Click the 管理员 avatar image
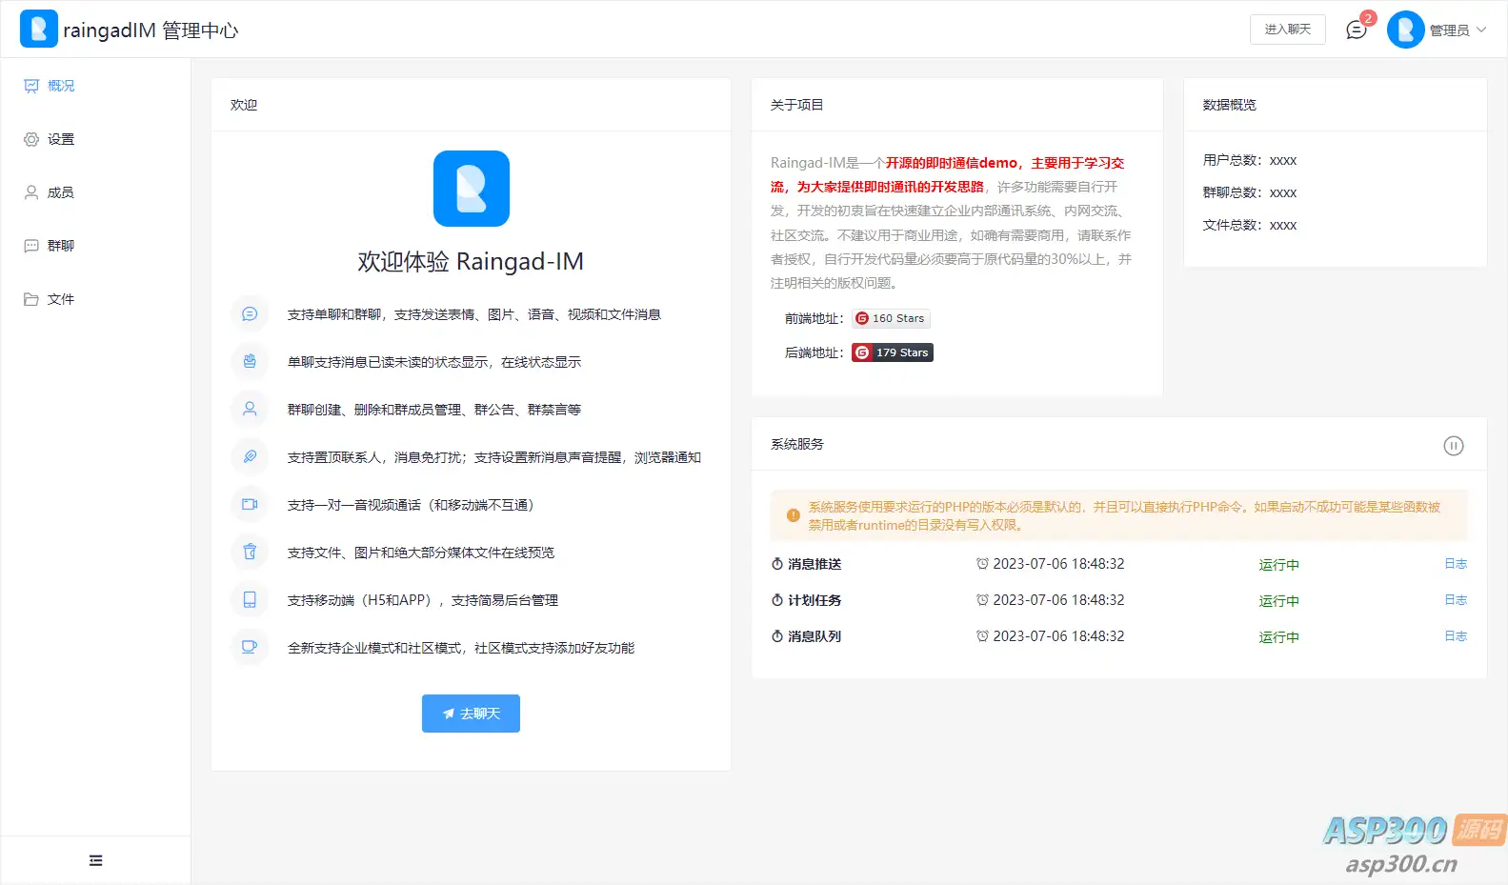Viewport: 1508px width, 885px height. coord(1405,30)
